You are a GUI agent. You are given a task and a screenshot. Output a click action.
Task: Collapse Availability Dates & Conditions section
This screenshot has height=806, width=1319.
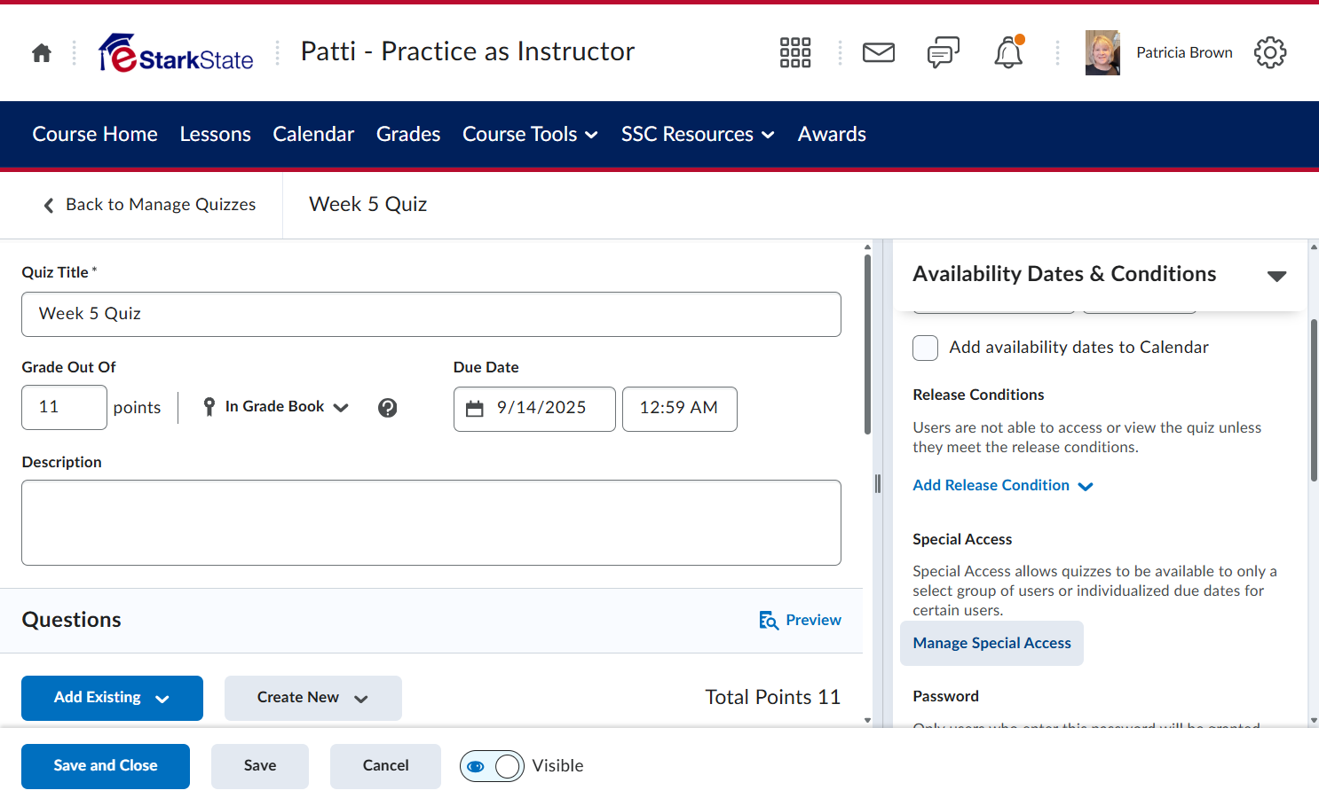pos(1277,276)
